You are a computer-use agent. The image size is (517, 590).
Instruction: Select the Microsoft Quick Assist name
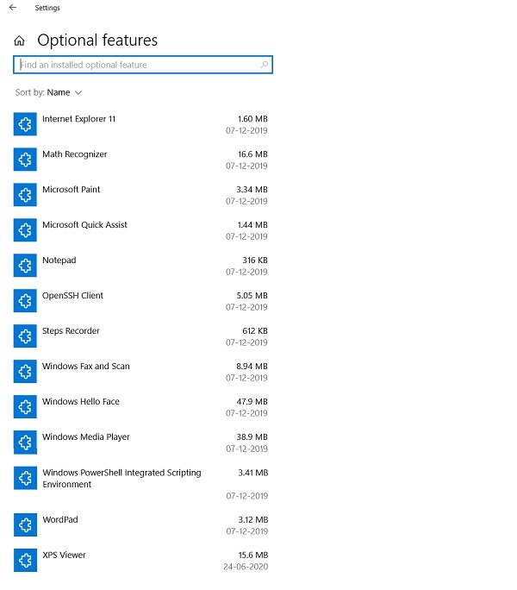tap(84, 225)
